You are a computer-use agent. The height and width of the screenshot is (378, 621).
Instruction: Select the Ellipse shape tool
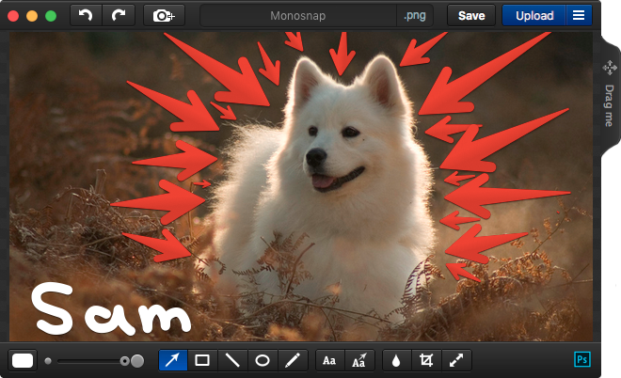coord(263,360)
